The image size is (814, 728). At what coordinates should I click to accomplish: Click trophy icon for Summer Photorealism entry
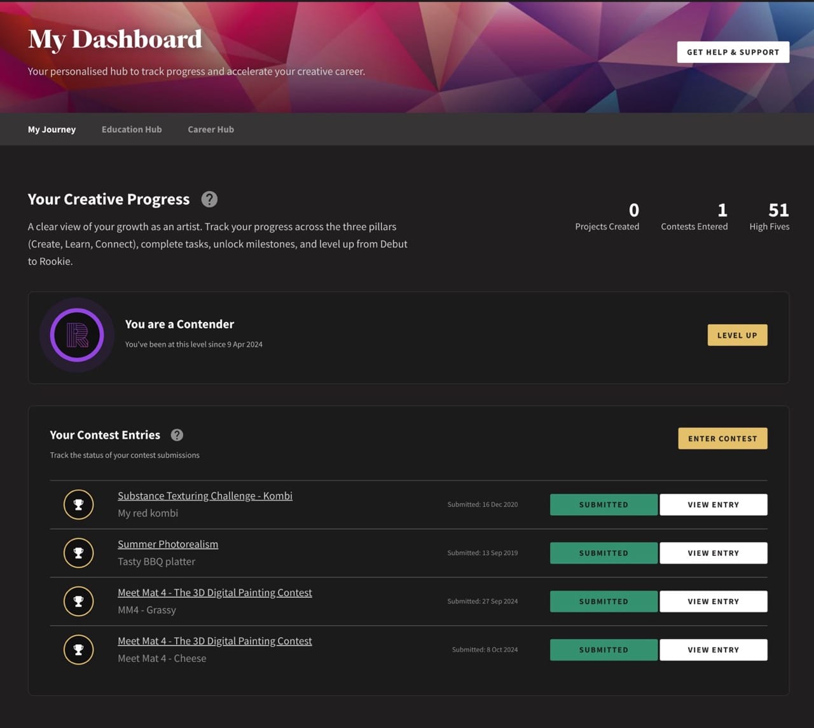tap(78, 553)
